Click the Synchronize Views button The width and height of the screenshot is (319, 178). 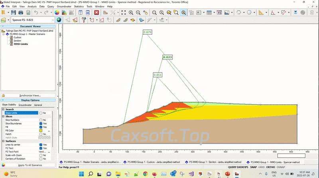tap(30, 96)
